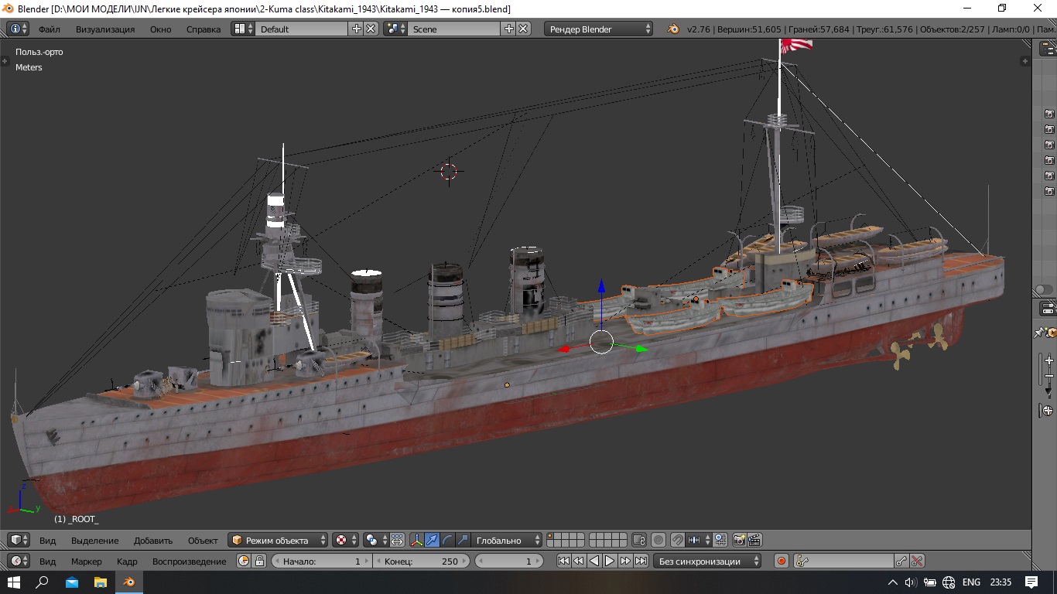Click the current frame number field
The height and width of the screenshot is (594, 1057).
(509, 561)
